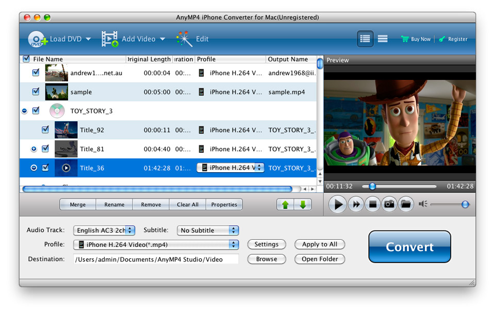
Task: Expand the Title_81 entry
Action: tap(34, 149)
